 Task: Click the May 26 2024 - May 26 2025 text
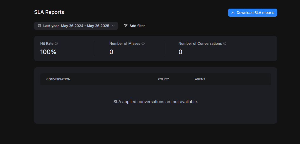pyautogui.click(x=85, y=26)
